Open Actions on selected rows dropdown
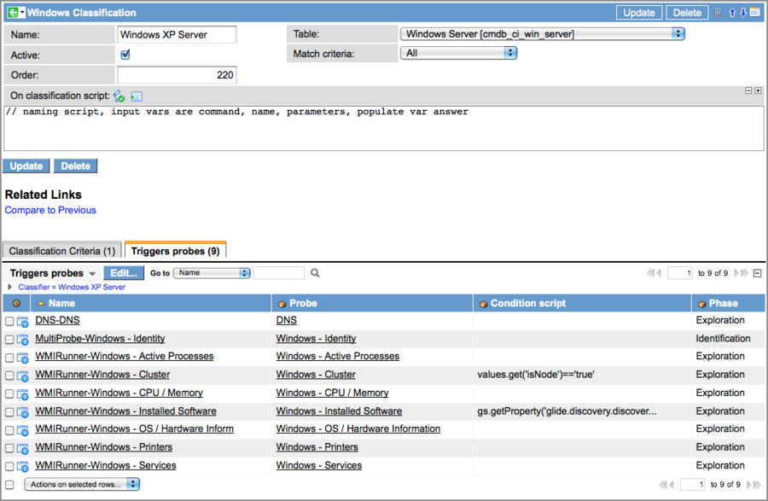The image size is (768, 501). [82, 484]
